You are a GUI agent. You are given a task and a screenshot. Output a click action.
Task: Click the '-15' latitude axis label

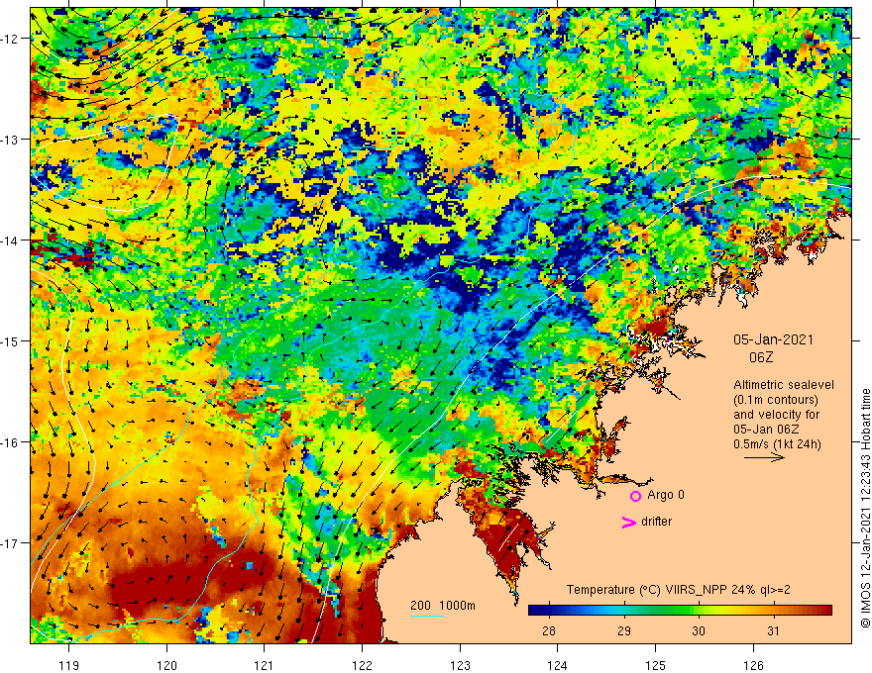coord(11,340)
